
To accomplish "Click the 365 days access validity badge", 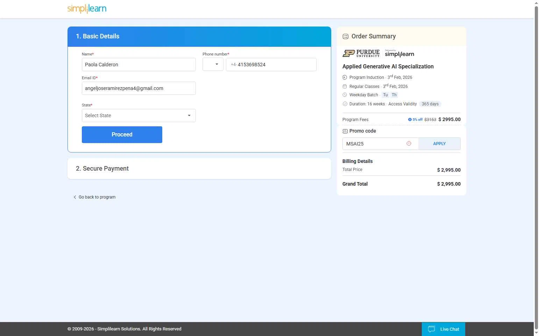I will [430, 104].
